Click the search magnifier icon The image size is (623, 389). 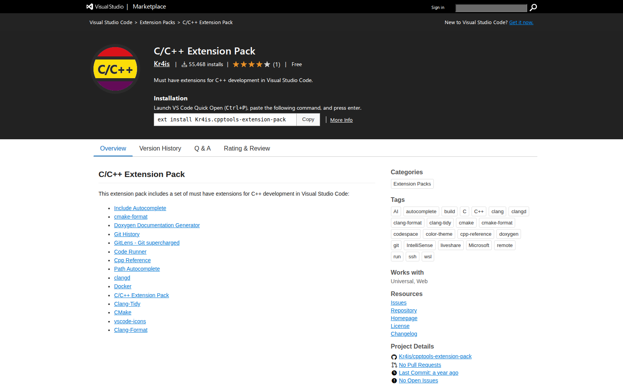533,7
